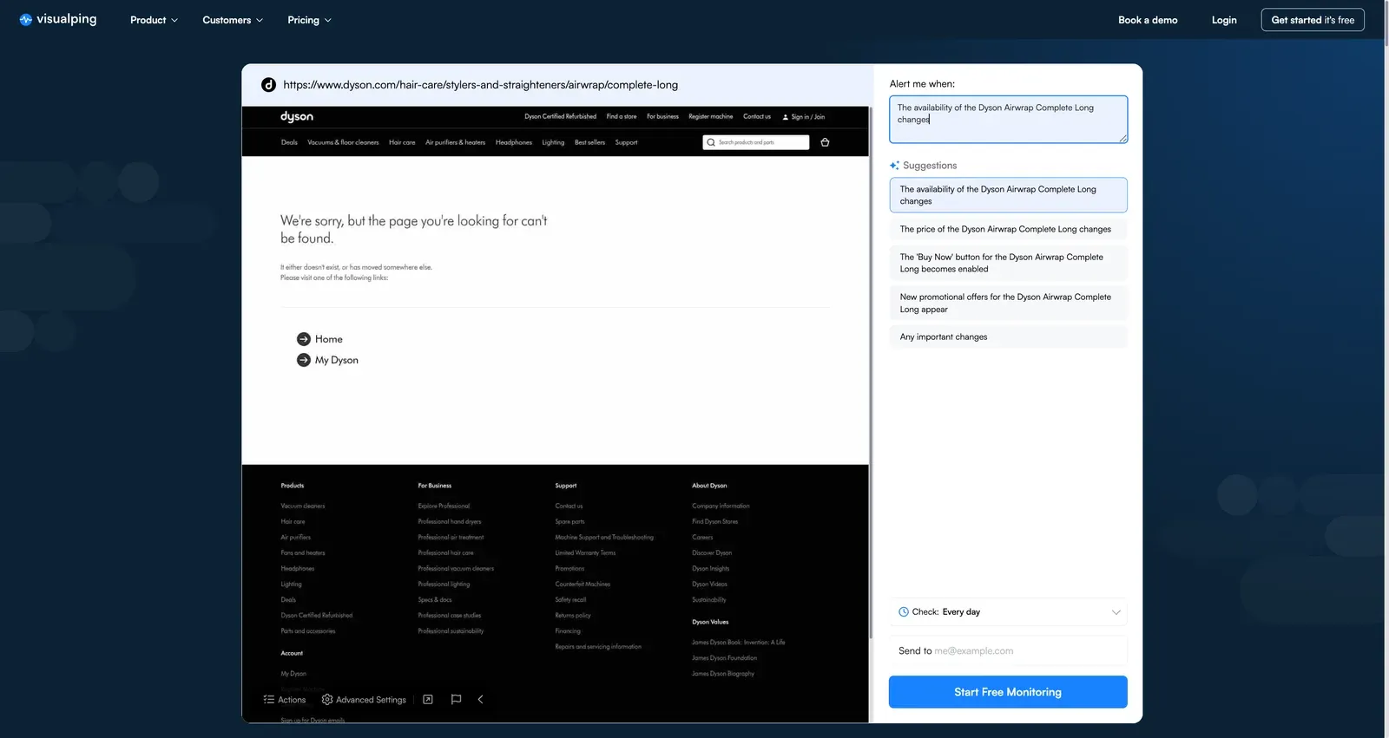Click the Dyson favicon beside the URL
Image resolution: width=1389 pixels, height=738 pixels.
[x=268, y=85]
